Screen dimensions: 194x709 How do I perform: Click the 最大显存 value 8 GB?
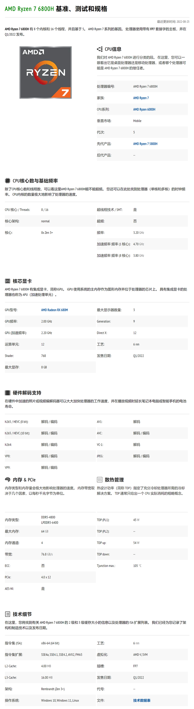point(44,367)
